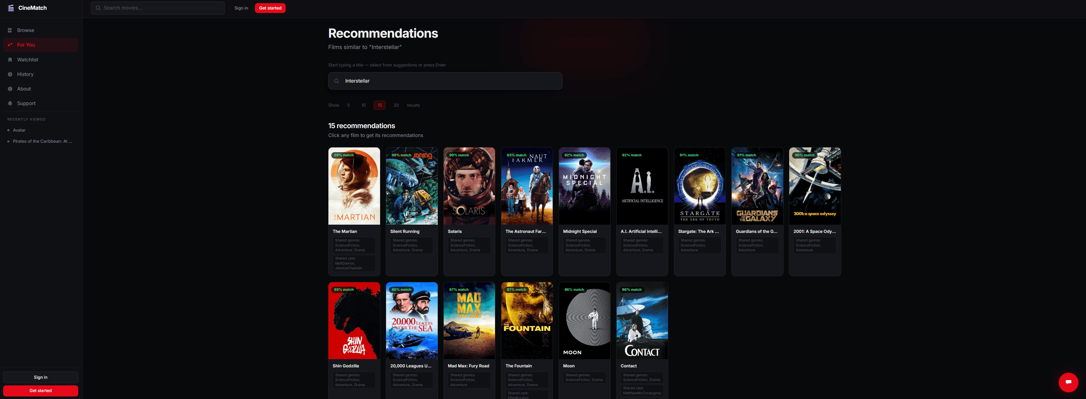Open the Solaris poster
This screenshot has height=399, width=1086.
click(x=469, y=186)
